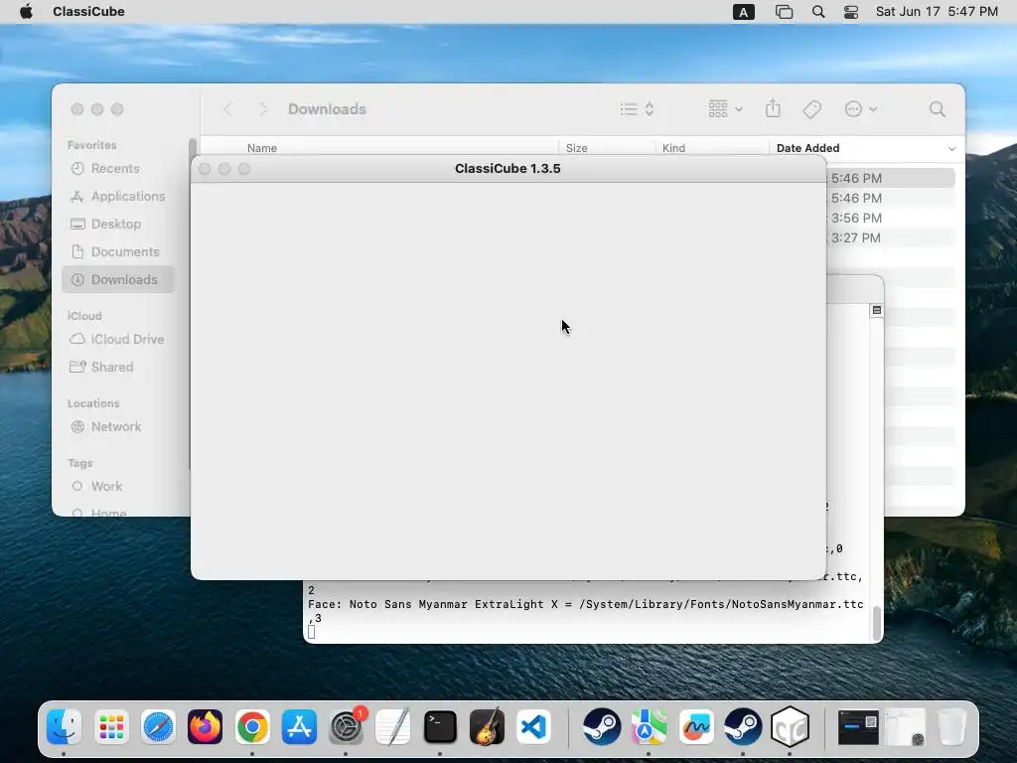Open Control Center in menu bar
The height and width of the screenshot is (763, 1017).
tap(851, 12)
